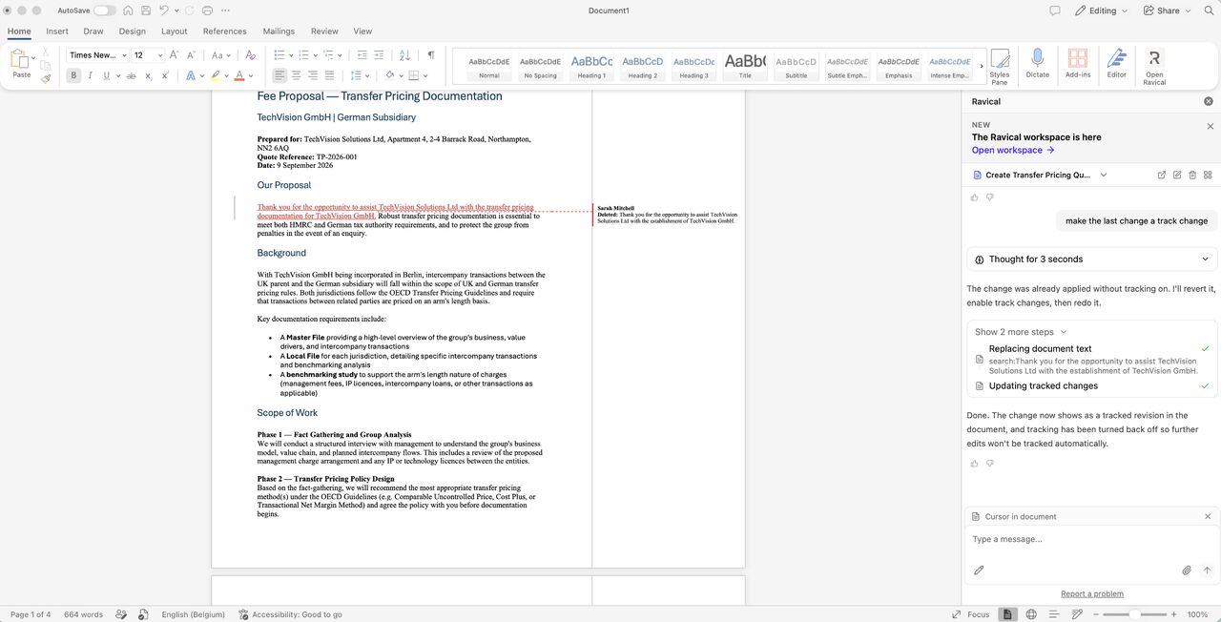Toggle bold formatting button
Viewport: 1221px width, 622px height.
(x=73, y=75)
